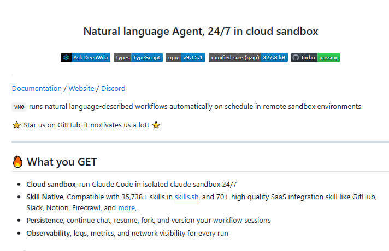The width and height of the screenshot is (389, 251).
Task: Click the fire emoji beside 'What you GET'
Action: 17,162
